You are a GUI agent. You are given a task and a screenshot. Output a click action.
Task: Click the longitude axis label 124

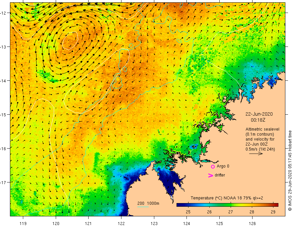(x=187, y=223)
